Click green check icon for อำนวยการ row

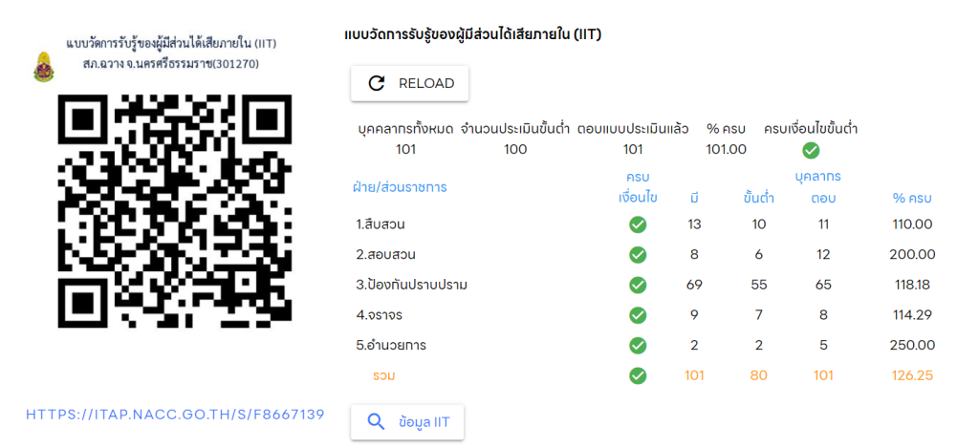tap(638, 345)
